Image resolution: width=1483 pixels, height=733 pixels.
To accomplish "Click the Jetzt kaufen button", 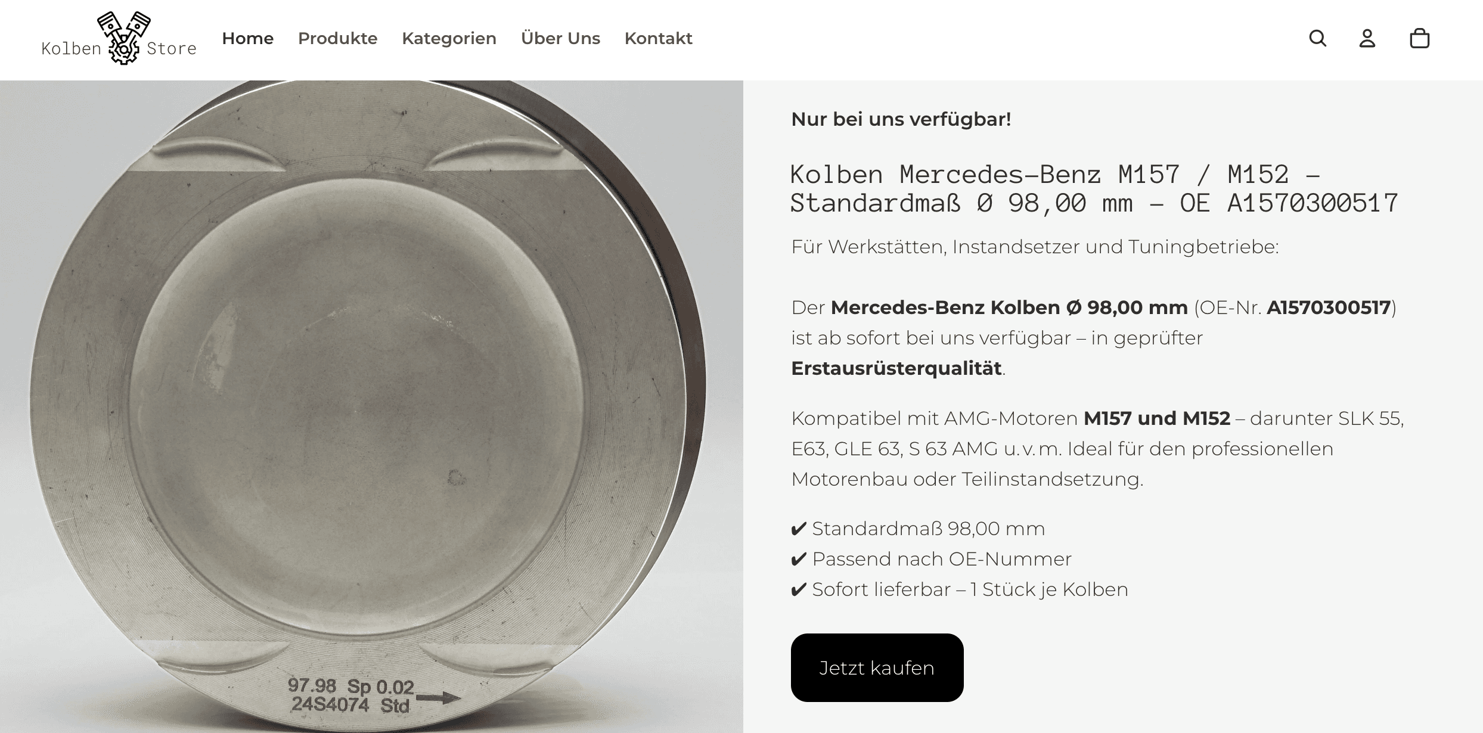I will click(x=877, y=668).
